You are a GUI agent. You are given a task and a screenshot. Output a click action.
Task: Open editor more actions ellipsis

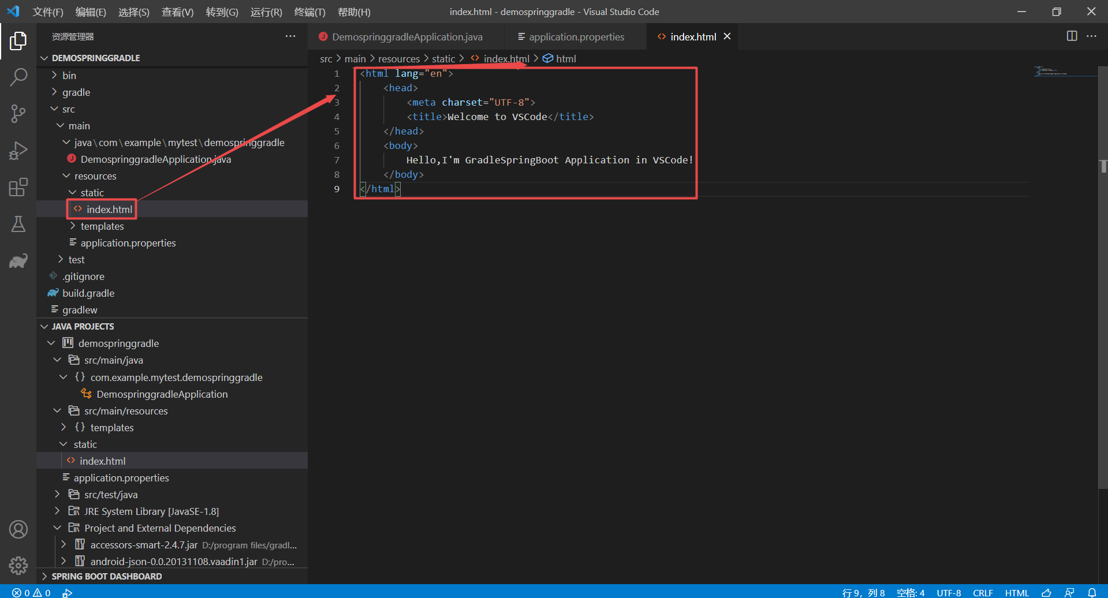1091,36
